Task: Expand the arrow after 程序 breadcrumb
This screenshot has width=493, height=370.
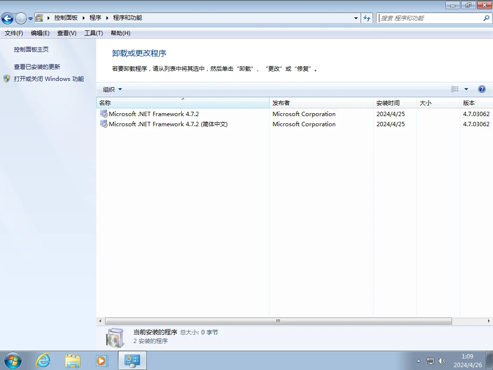Action: point(107,18)
